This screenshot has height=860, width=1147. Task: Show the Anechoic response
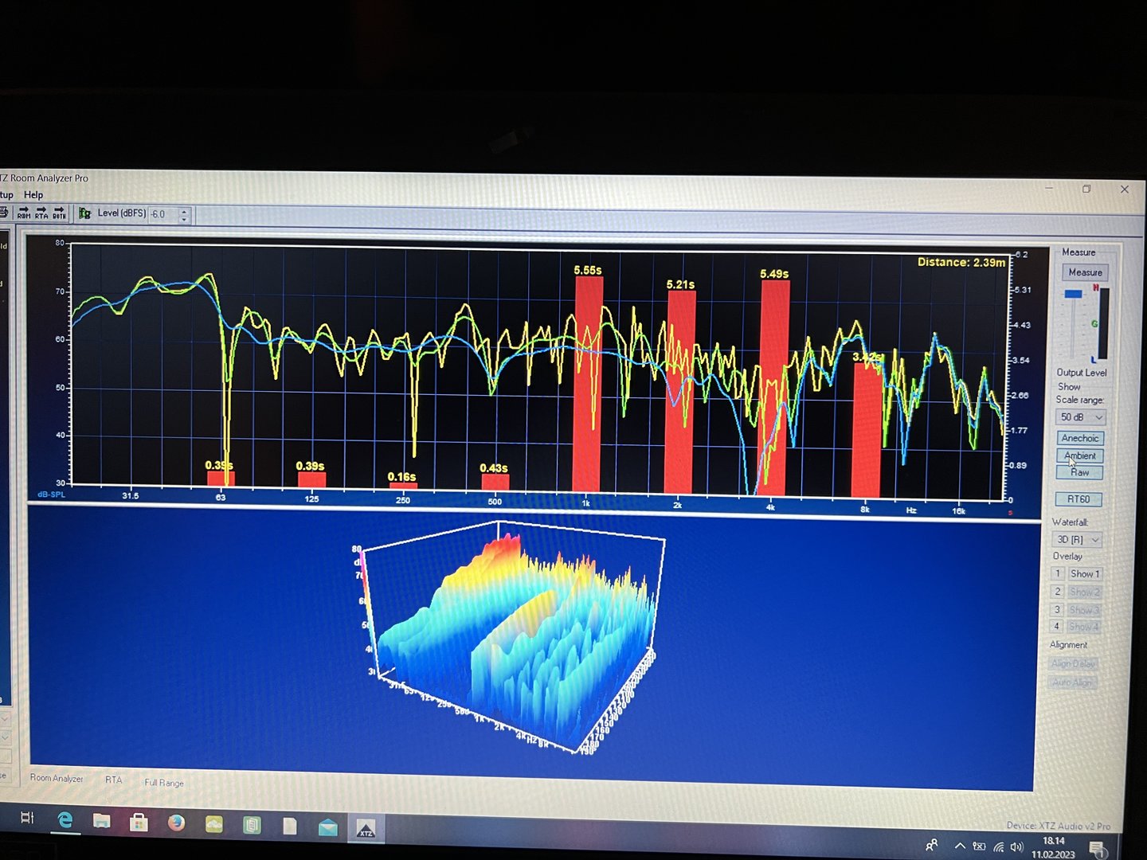pos(1080,438)
